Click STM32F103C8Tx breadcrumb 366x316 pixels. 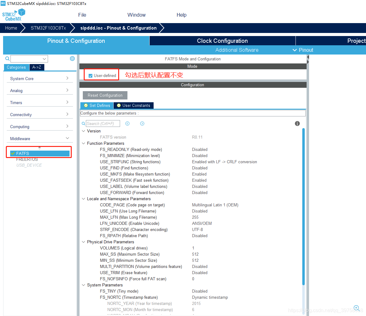[x=48, y=28]
